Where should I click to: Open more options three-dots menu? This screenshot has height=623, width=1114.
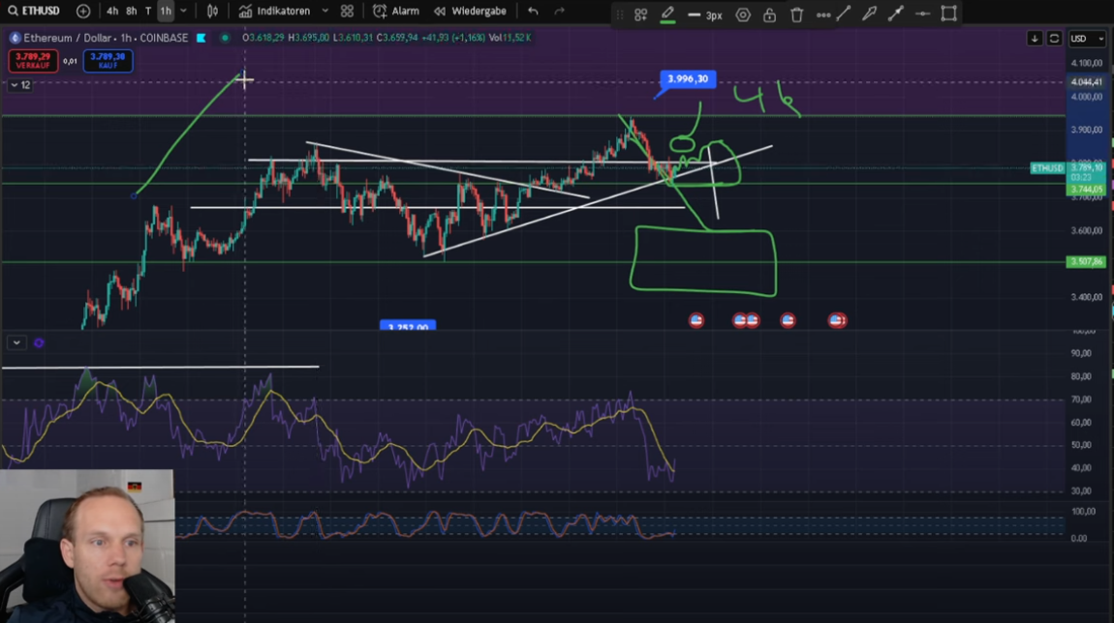pyautogui.click(x=823, y=15)
